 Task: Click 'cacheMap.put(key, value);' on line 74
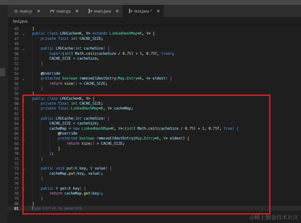click(76, 173)
